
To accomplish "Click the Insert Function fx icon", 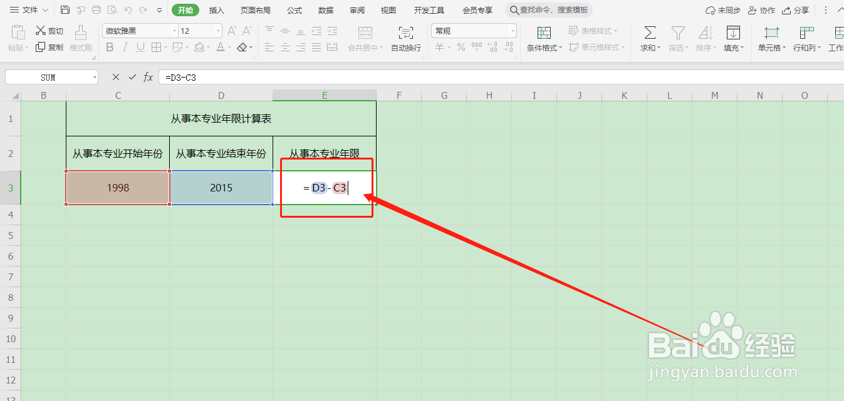I will point(148,77).
